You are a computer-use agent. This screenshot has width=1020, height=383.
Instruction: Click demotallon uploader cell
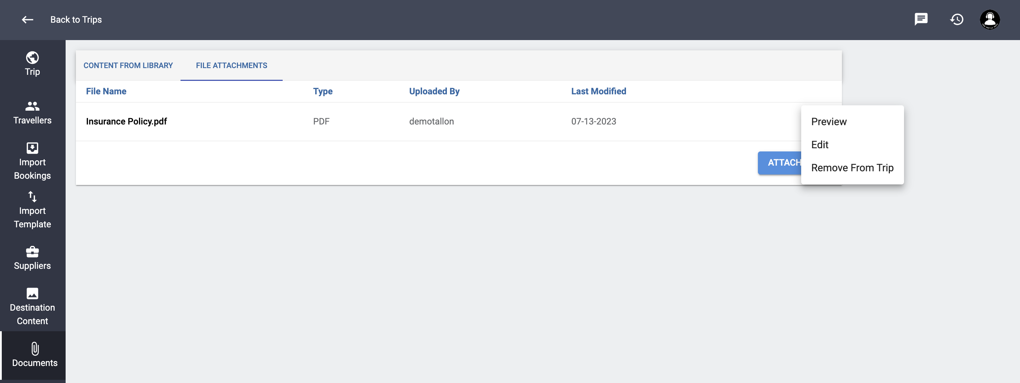431,121
